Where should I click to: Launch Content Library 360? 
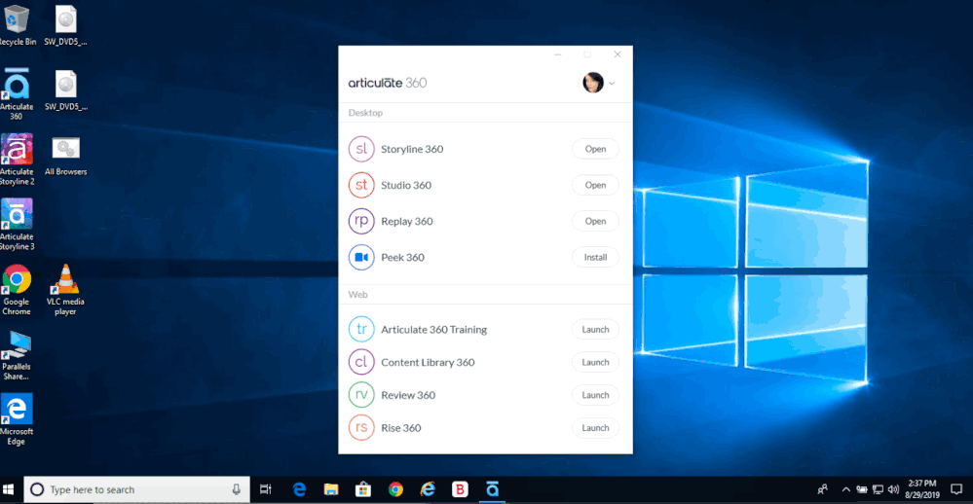pos(595,362)
